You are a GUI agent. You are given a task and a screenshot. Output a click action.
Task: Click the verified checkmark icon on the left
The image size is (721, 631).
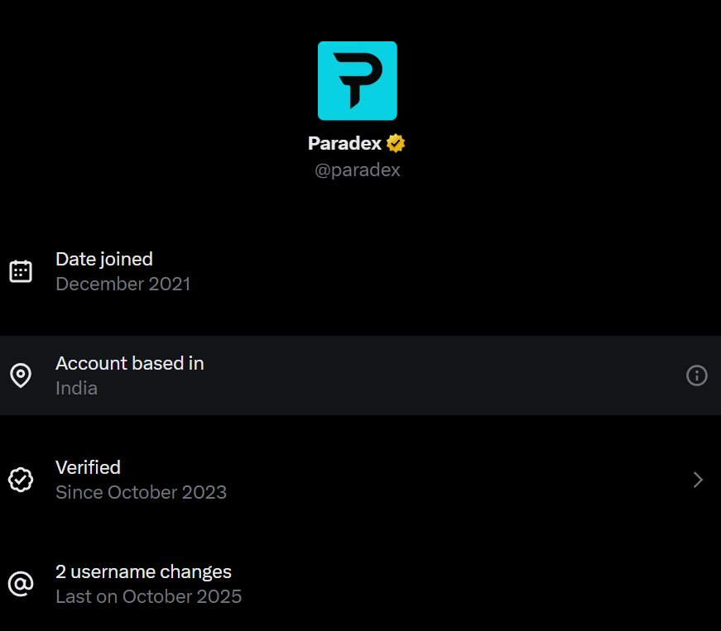21,480
